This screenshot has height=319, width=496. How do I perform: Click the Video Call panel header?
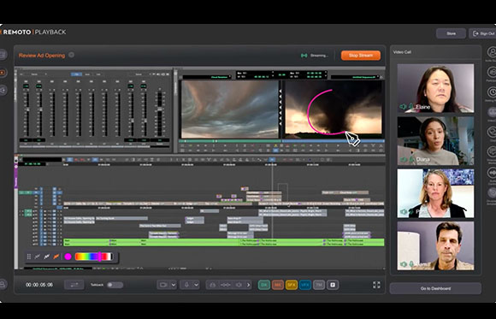point(402,52)
